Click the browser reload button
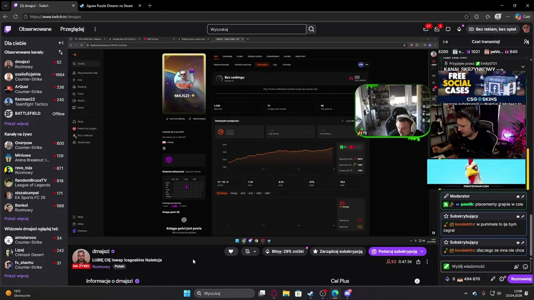 [x=15, y=17]
